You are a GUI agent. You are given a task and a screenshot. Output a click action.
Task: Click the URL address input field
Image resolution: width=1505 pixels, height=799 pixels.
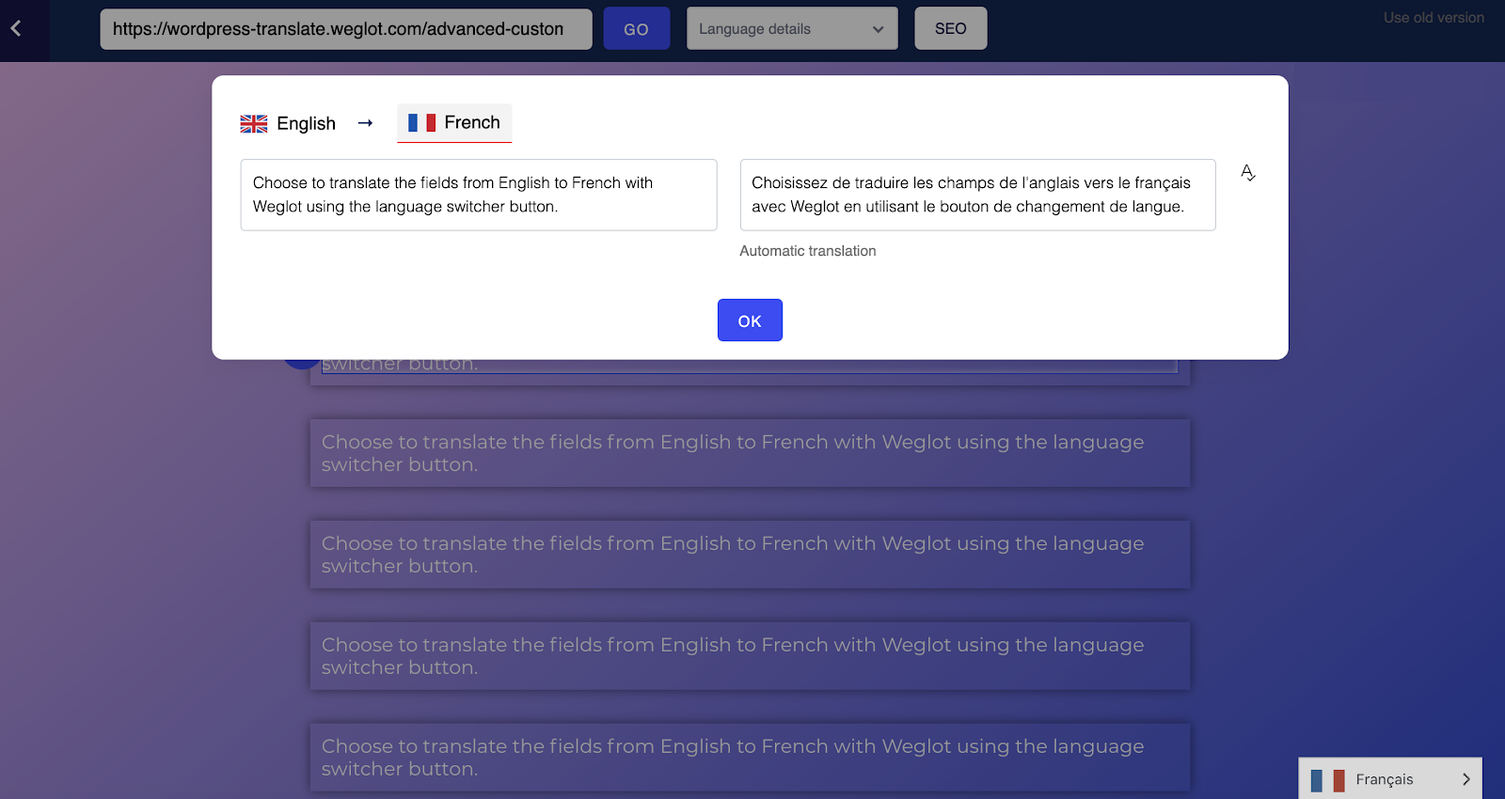coord(346,29)
